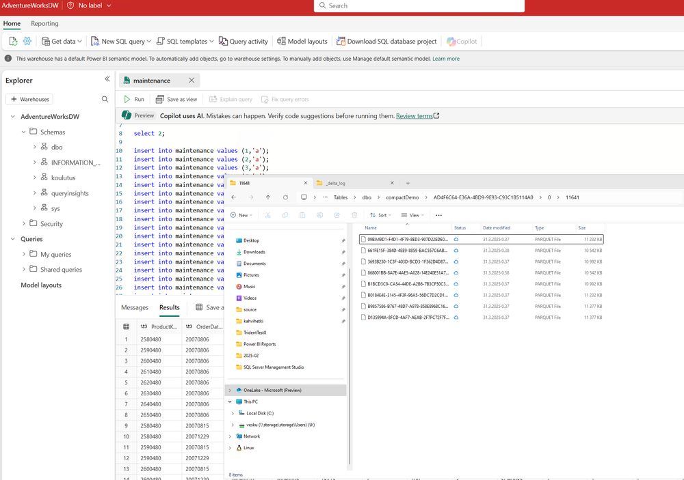Click Tables in the address breadcrumb
Screen dimensions: 684x480
[341, 197]
